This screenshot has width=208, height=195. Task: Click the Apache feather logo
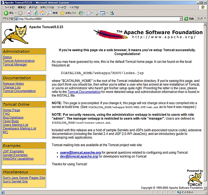coord(110,34)
